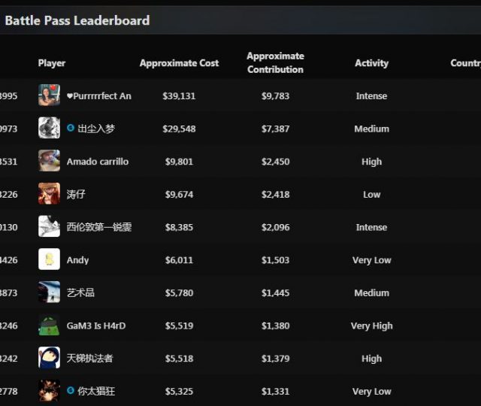Select 涛仔's player avatar

(x=49, y=194)
